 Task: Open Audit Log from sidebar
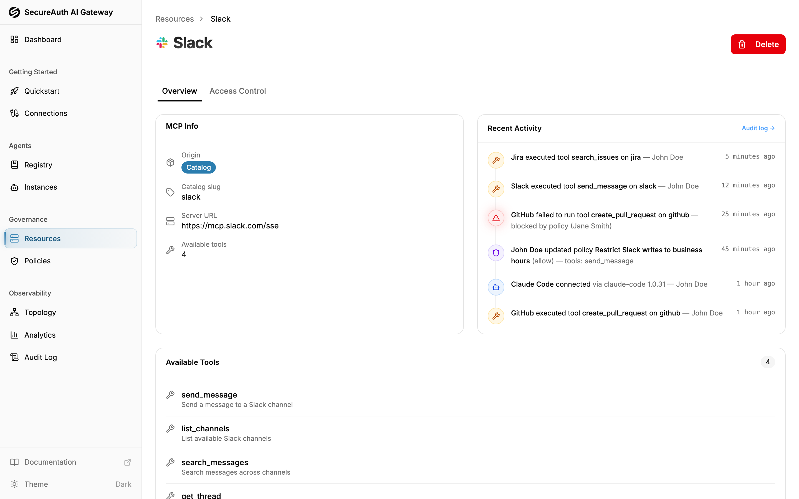[71, 357]
